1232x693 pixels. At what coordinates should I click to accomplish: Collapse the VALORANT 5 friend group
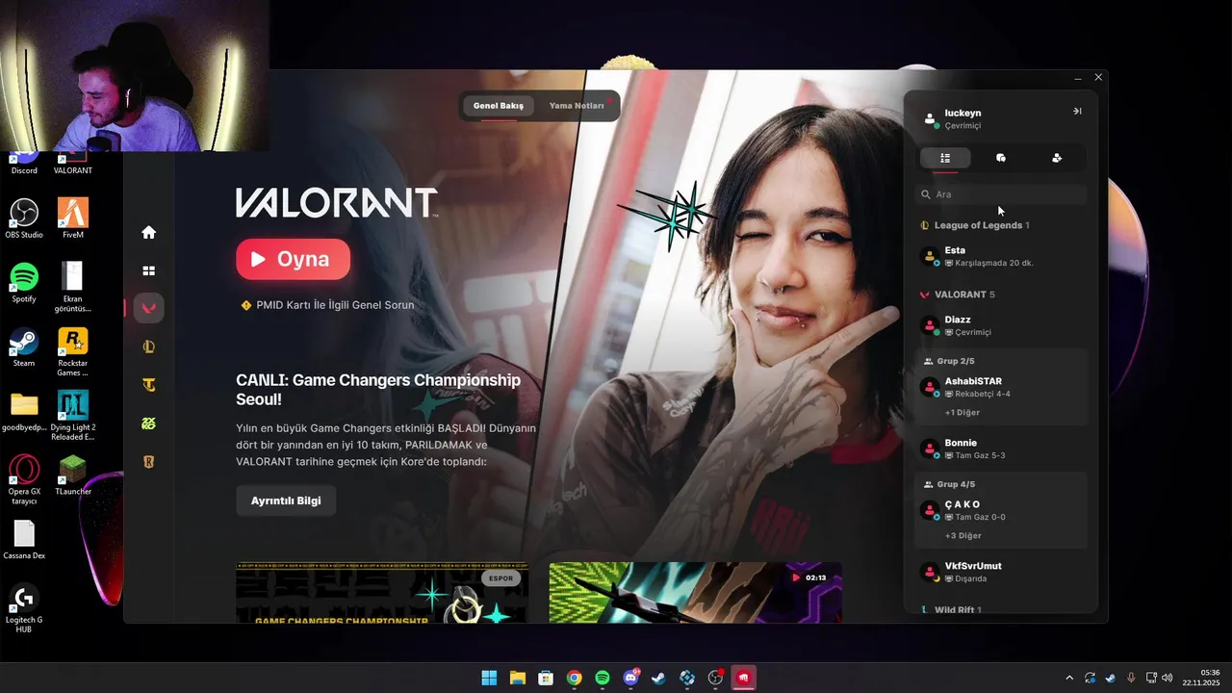[x=958, y=295]
